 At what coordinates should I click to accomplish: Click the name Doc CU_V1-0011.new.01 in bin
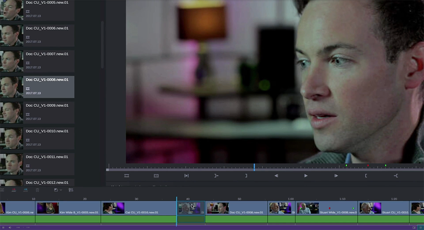coord(47,157)
